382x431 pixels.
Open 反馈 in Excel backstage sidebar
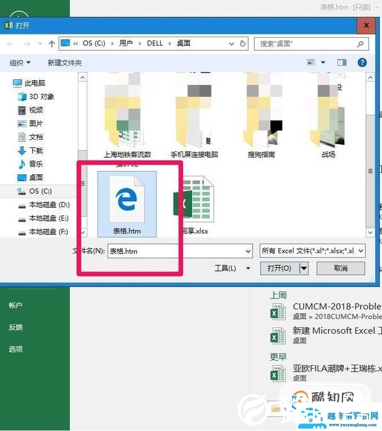(x=15, y=327)
